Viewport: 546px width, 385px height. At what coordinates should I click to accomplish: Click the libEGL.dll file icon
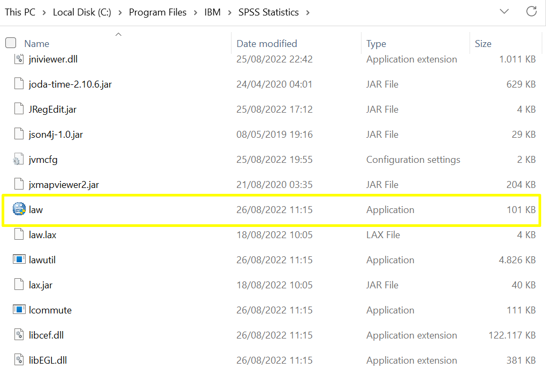point(19,360)
